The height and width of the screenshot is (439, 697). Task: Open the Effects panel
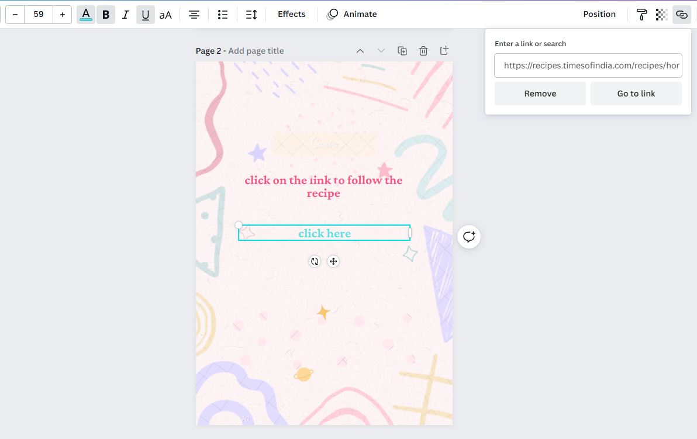(291, 14)
